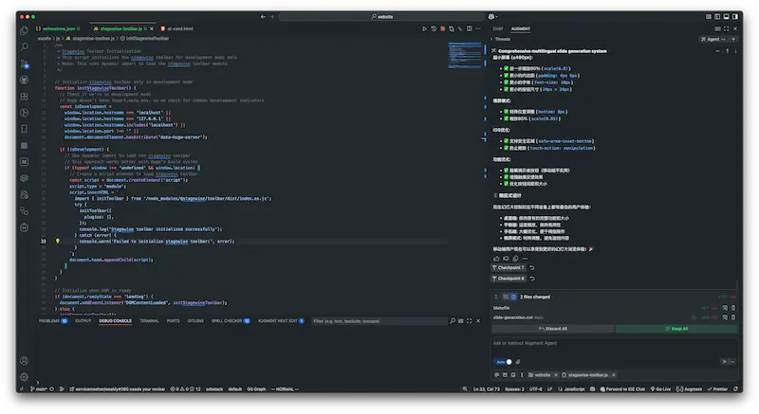Expand the Threads section
This screenshot has width=759, height=414.
click(x=501, y=39)
